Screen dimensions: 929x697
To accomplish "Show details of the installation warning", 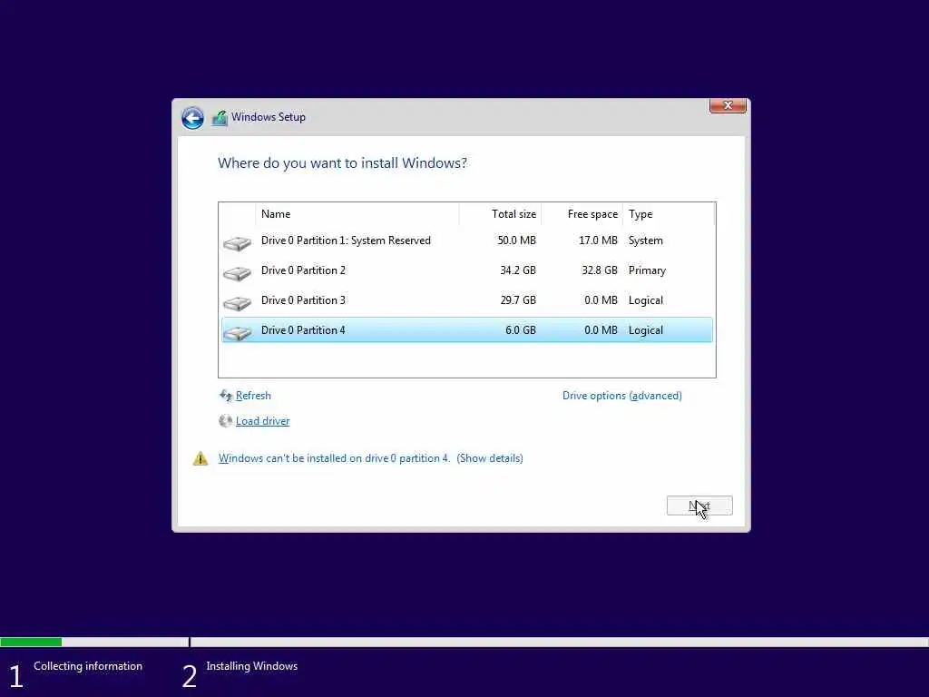I will point(489,458).
